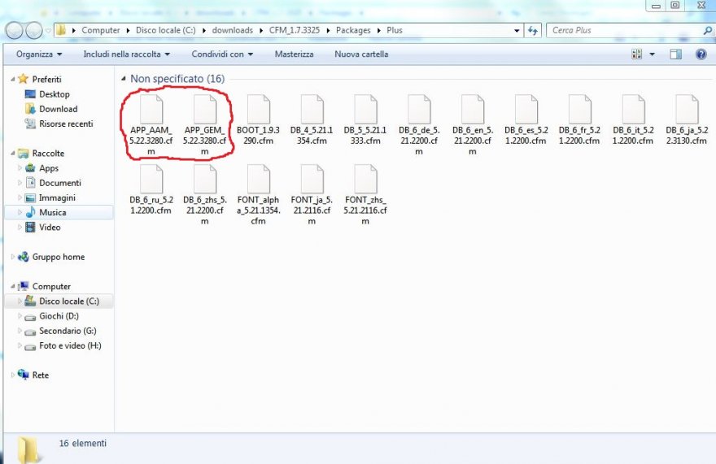The image size is (716, 464).
Task: Open the Includi nella raccolta dropdown
Action: 126,54
